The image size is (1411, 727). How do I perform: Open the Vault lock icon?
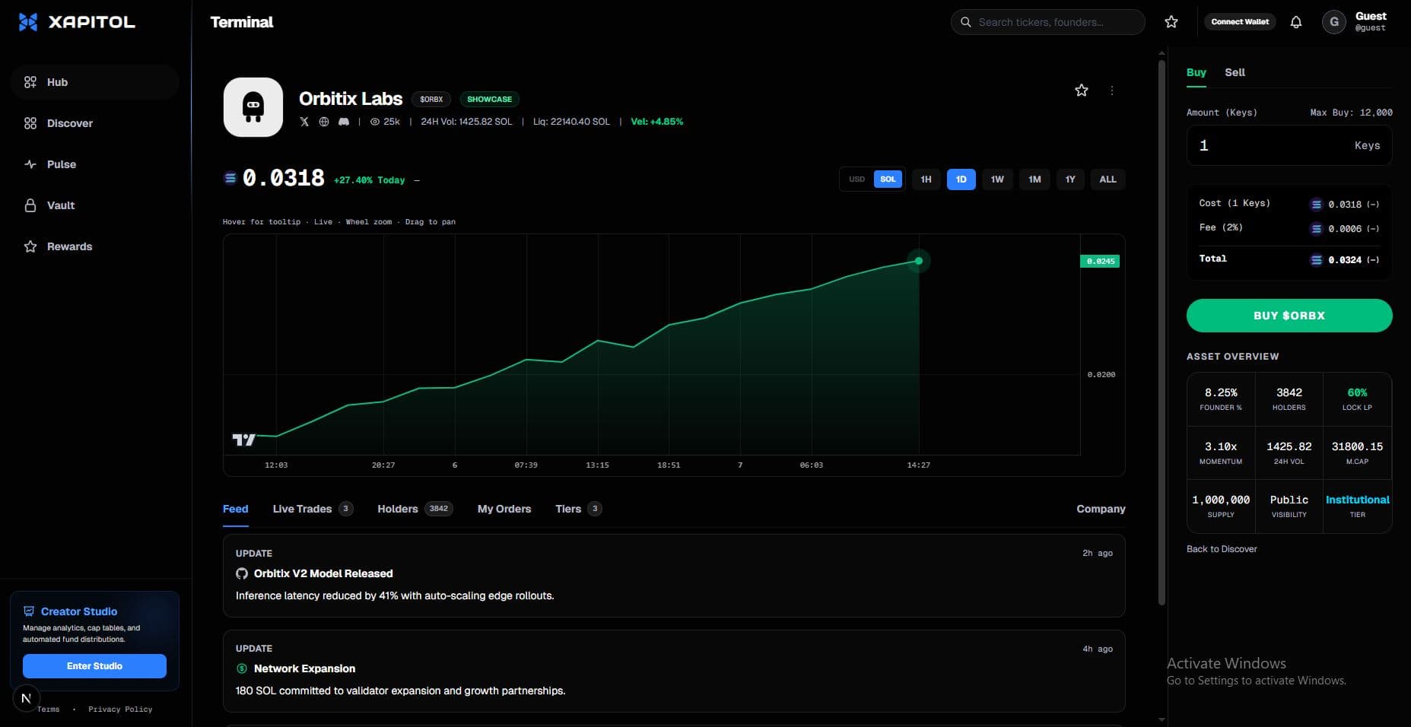coord(30,205)
